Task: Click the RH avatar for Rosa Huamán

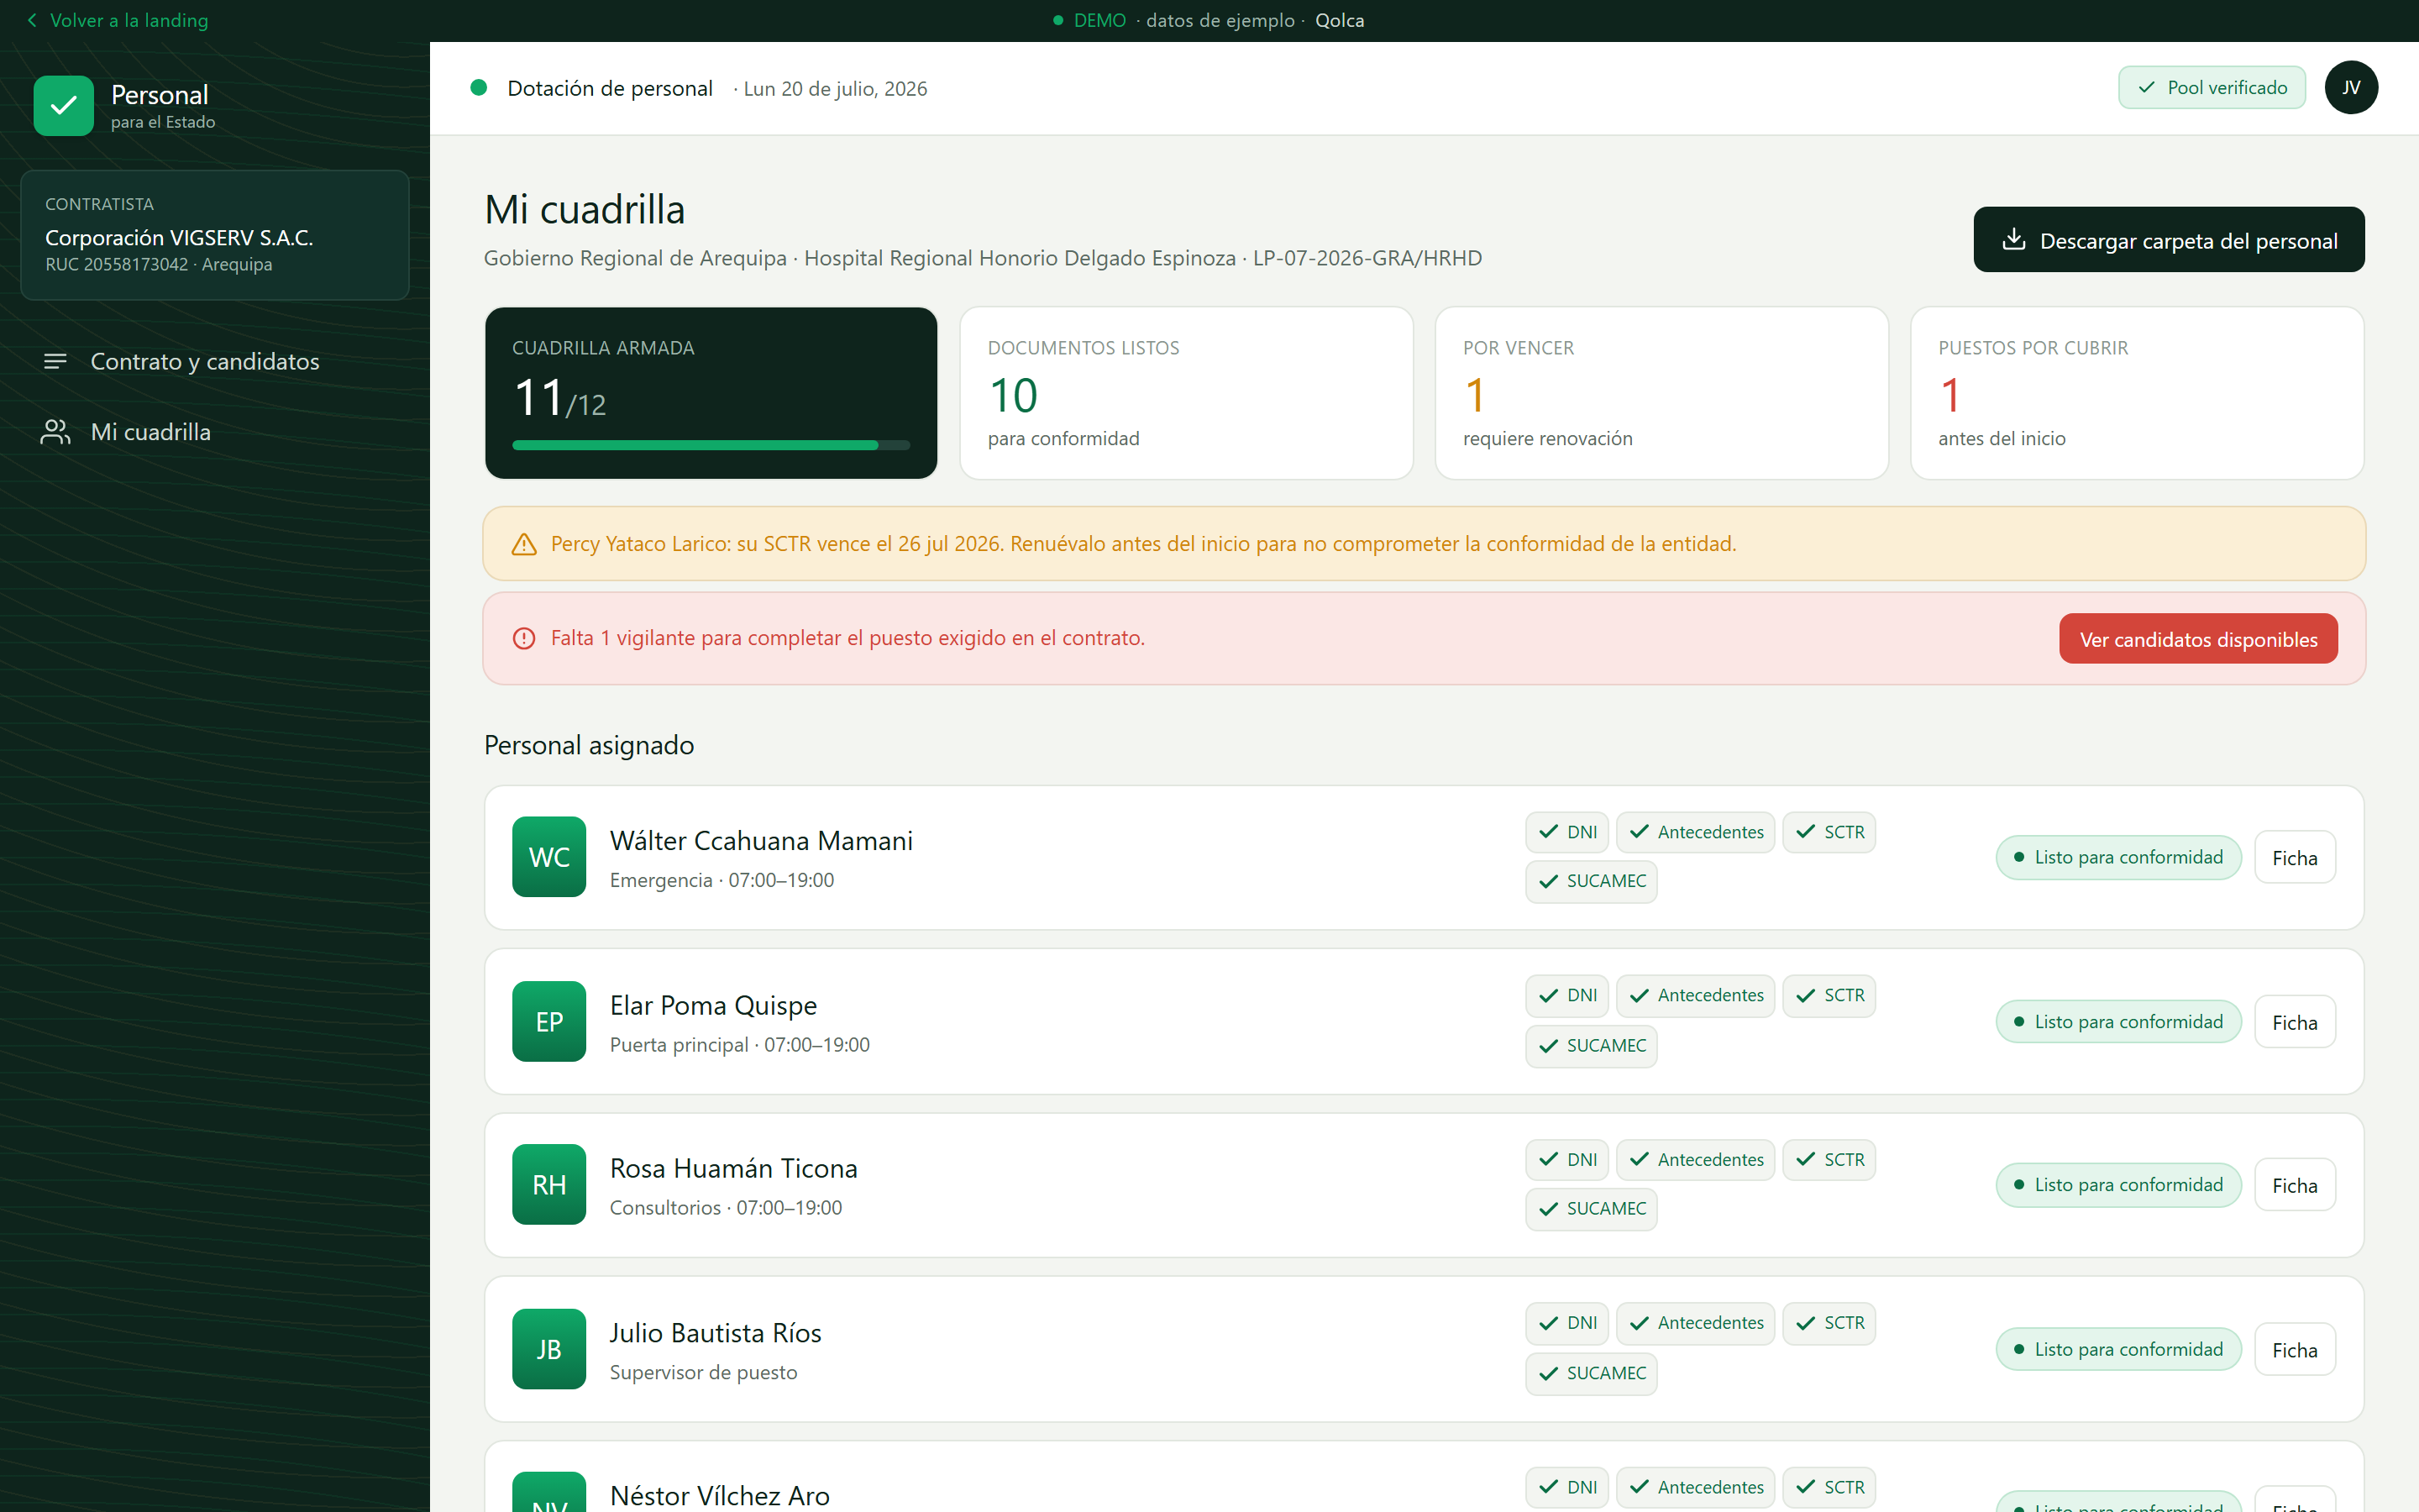Action: [x=548, y=1185]
